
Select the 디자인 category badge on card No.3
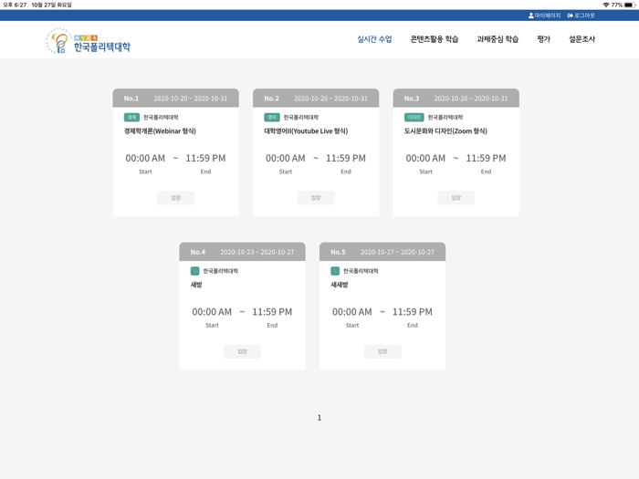414,118
